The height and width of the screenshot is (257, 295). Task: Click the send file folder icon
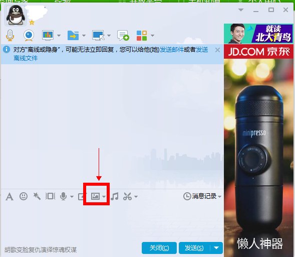(x=73, y=35)
